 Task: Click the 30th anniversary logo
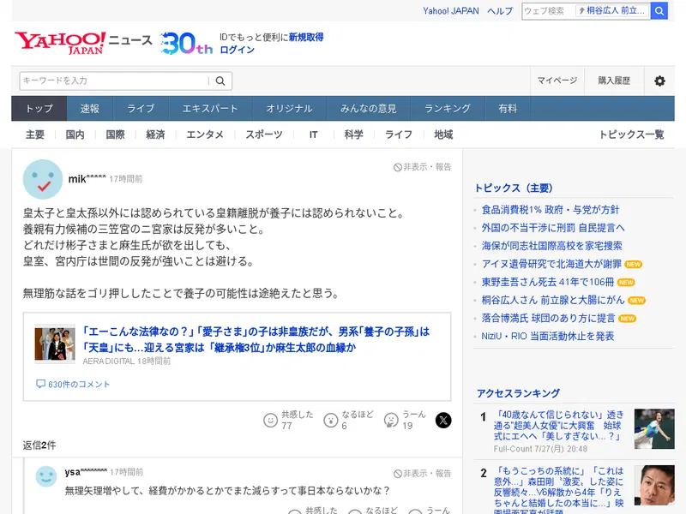[x=186, y=44]
